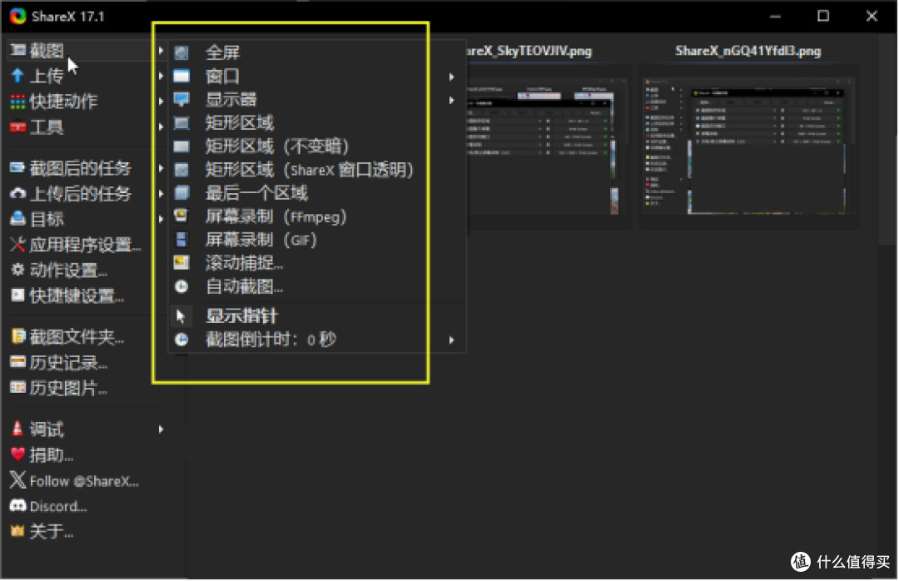The image size is (899, 581).
Task: Open 应用程序设置... settings
Action: [86, 245]
